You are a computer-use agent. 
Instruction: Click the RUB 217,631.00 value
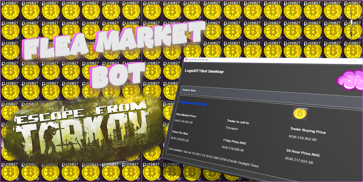pos(299,161)
